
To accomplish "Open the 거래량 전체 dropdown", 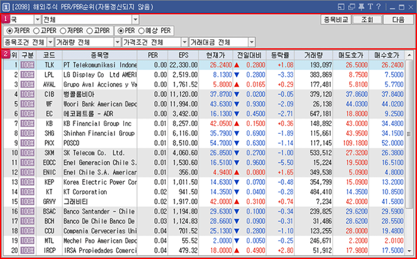I will coord(117,42).
